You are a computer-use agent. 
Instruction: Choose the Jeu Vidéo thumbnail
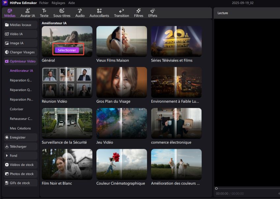tap(122, 123)
